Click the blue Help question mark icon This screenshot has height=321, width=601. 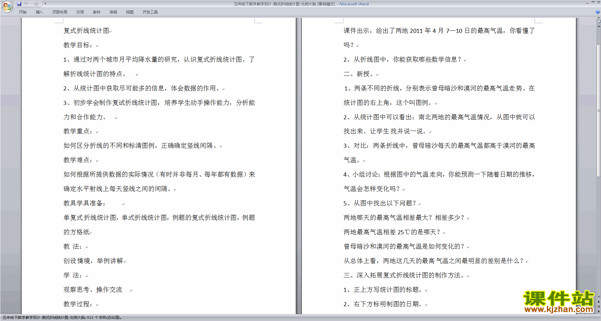598,12
